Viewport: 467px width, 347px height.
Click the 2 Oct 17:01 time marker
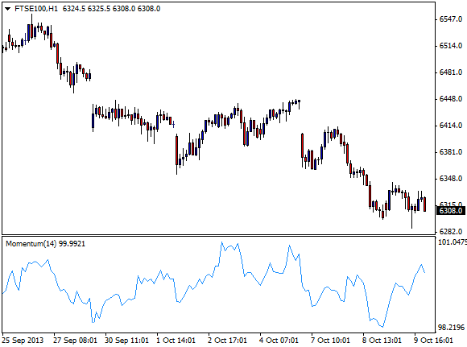[228, 340]
